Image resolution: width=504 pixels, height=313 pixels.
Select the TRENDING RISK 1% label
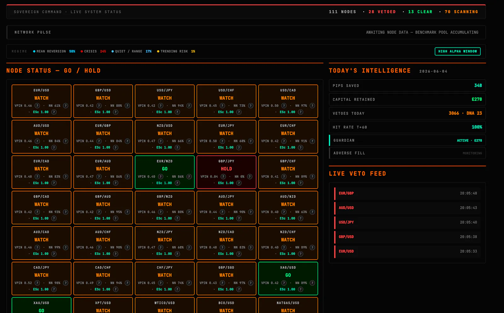176,51
